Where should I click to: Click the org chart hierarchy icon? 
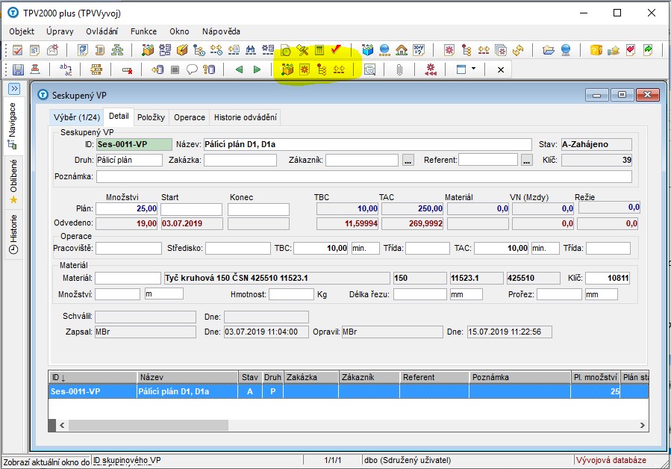pyautogui.click(x=117, y=50)
